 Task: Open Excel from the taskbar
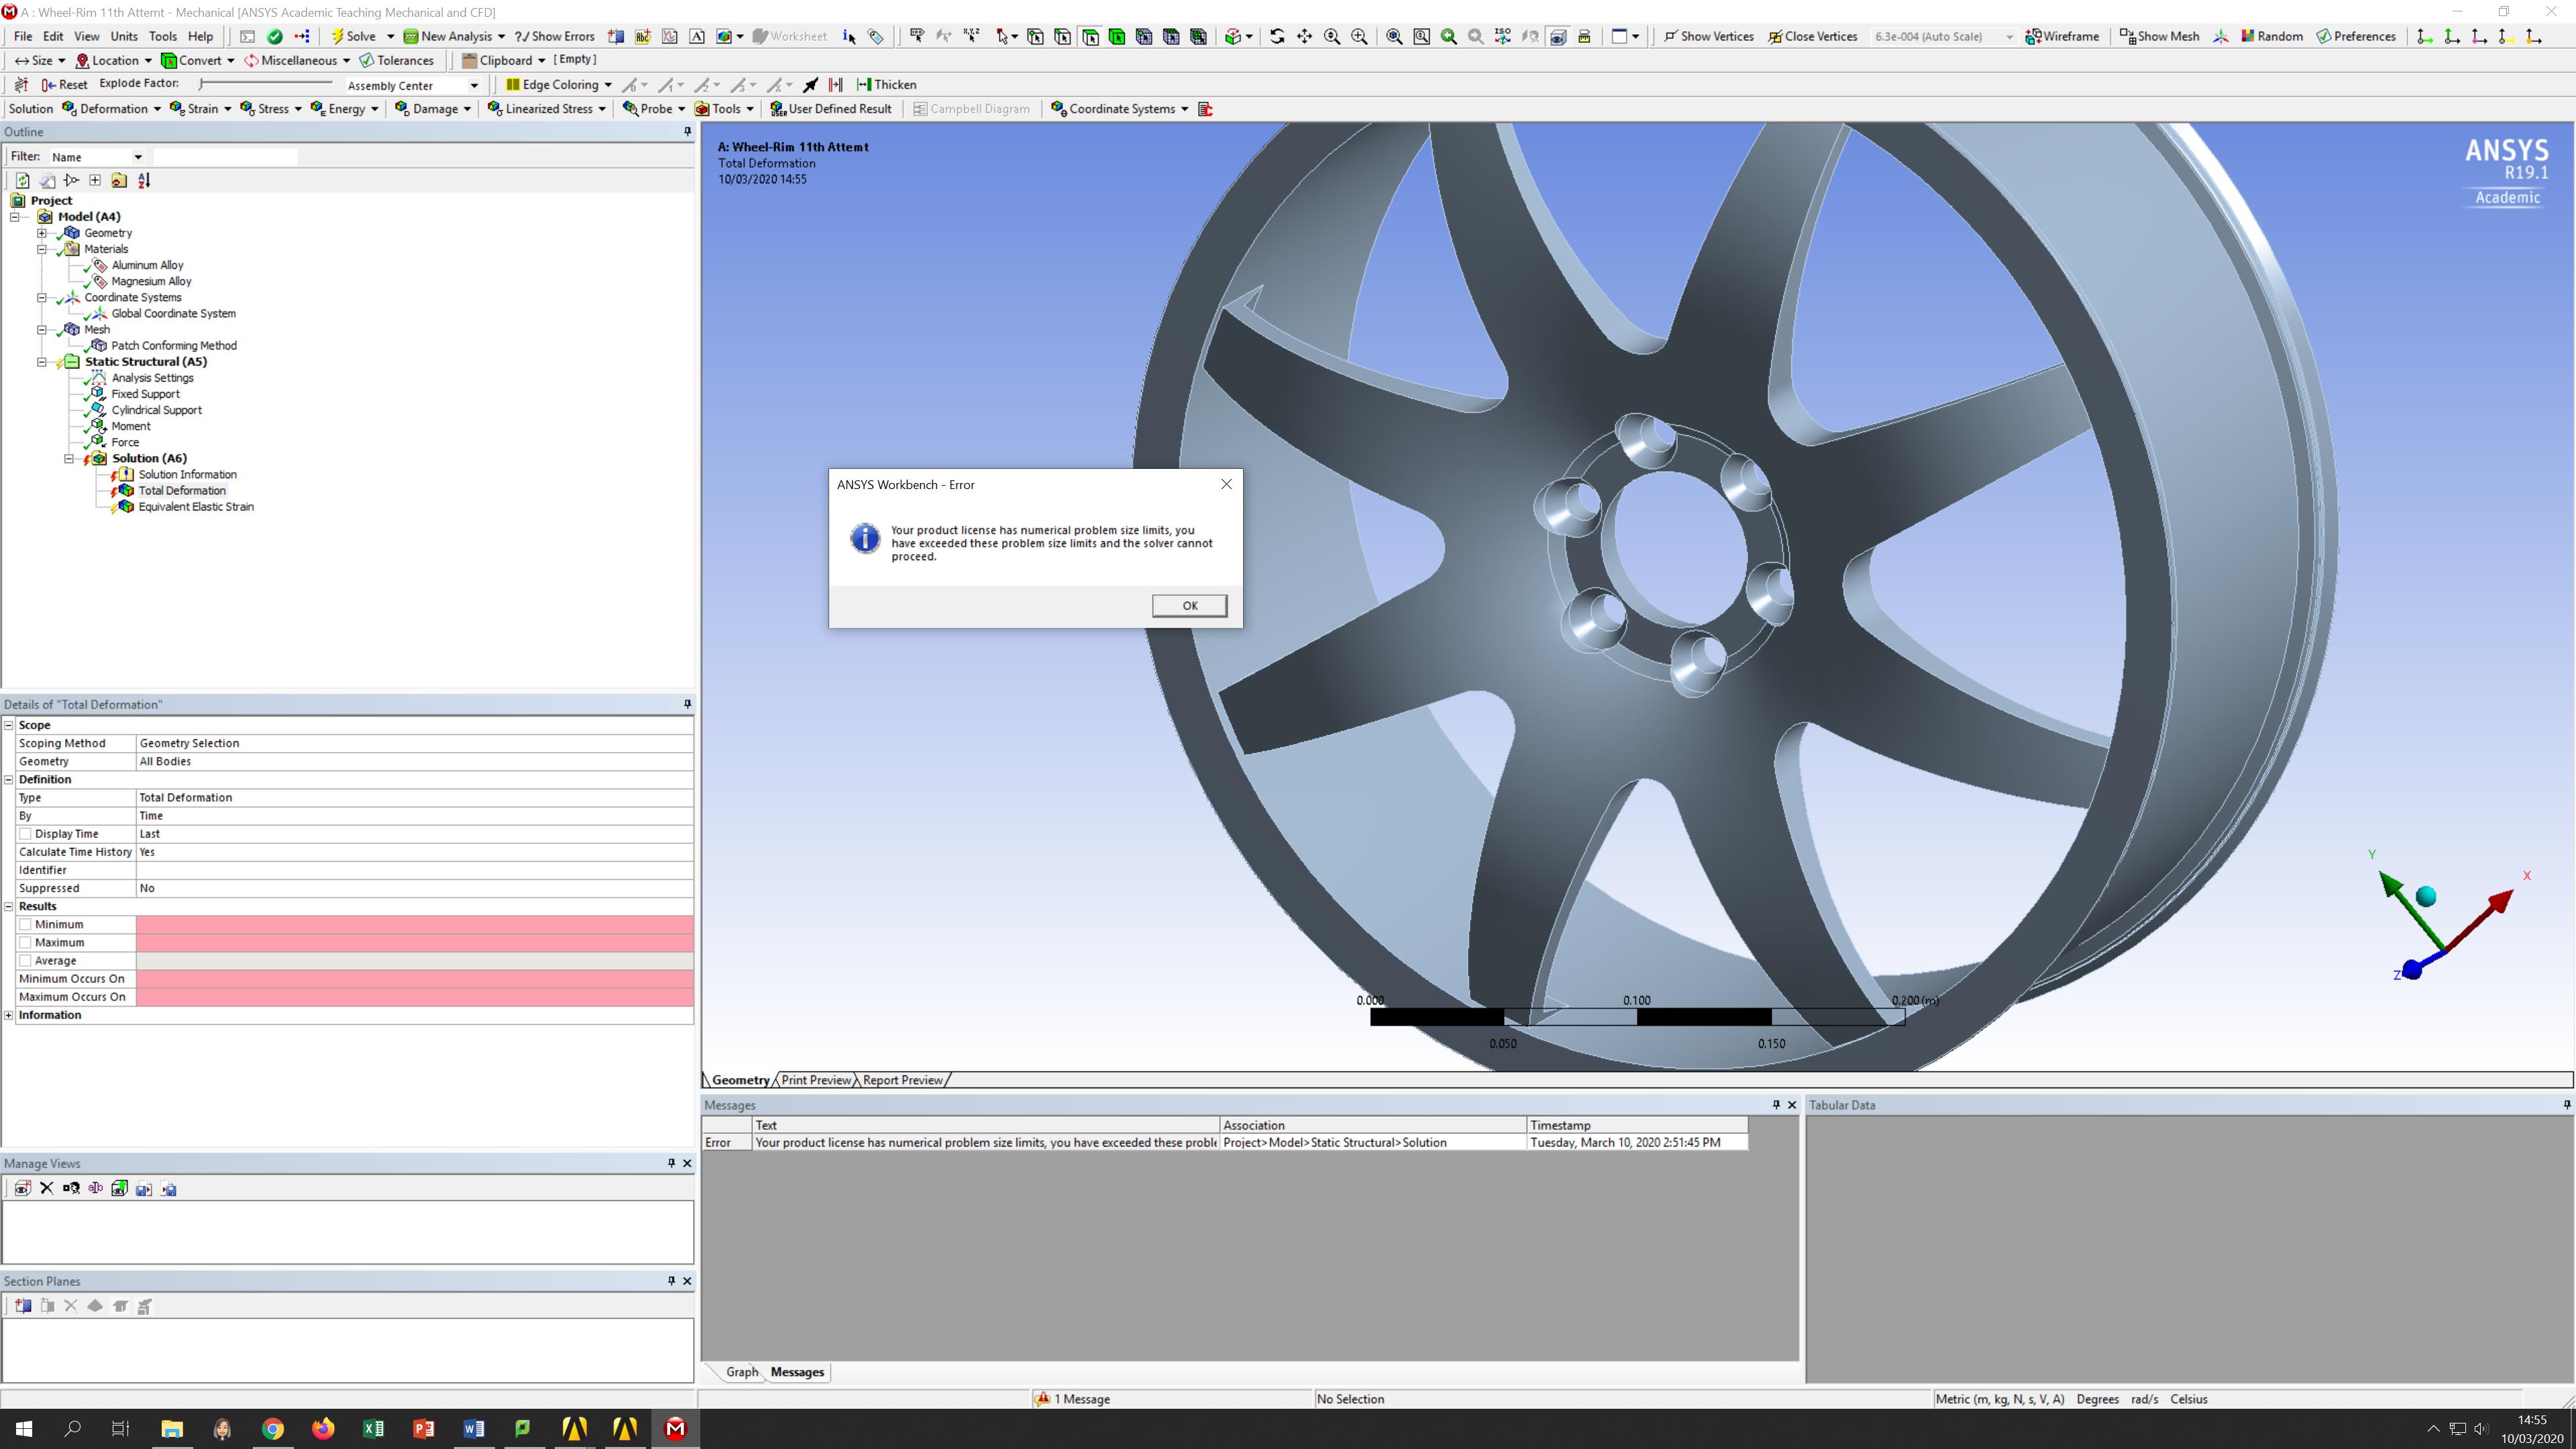[x=373, y=1428]
